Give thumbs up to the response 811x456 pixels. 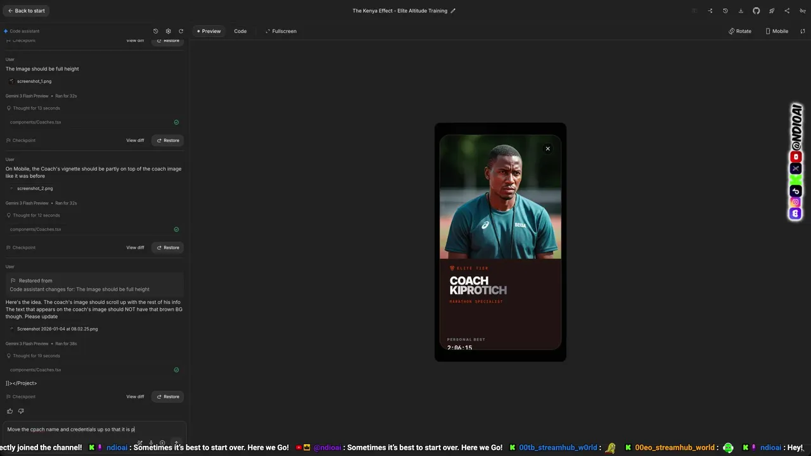(10, 411)
